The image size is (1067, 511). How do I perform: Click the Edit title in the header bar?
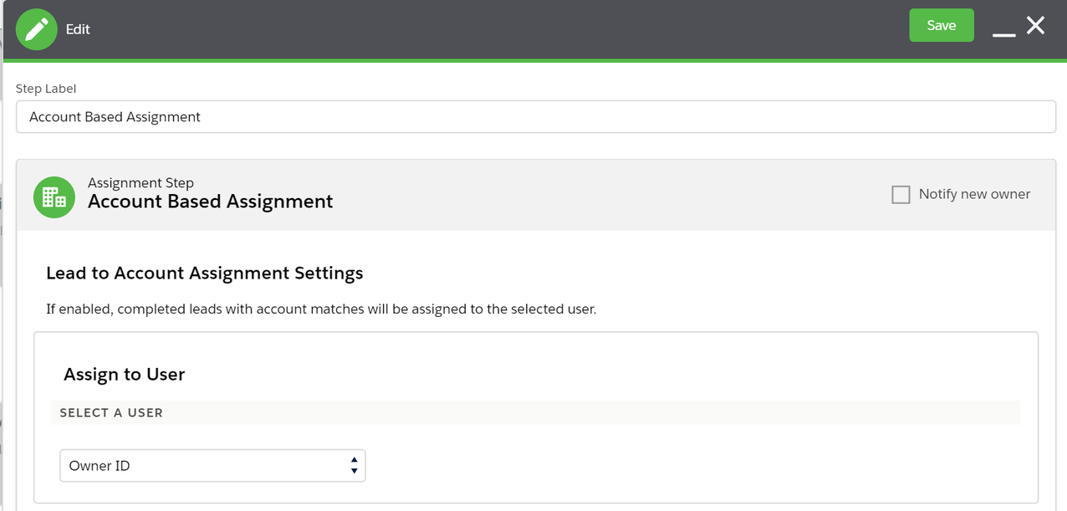coord(78,28)
